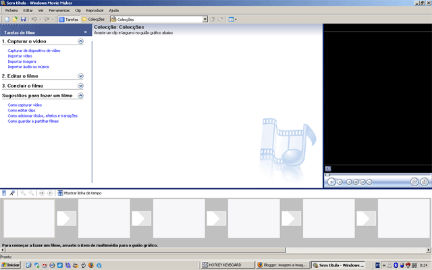The width and height of the screenshot is (432, 270).
Task: Switch to the Blogger Firefox taskbar window
Action: [x=283, y=265]
